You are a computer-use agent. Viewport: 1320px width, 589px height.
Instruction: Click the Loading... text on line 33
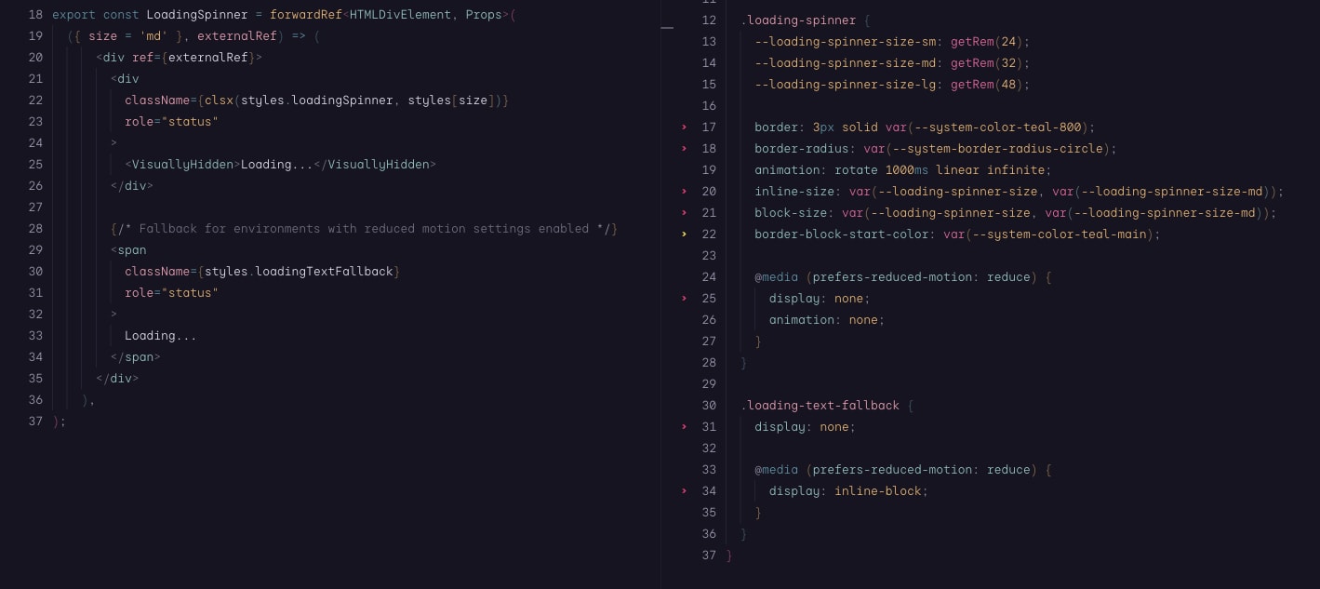coord(160,335)
